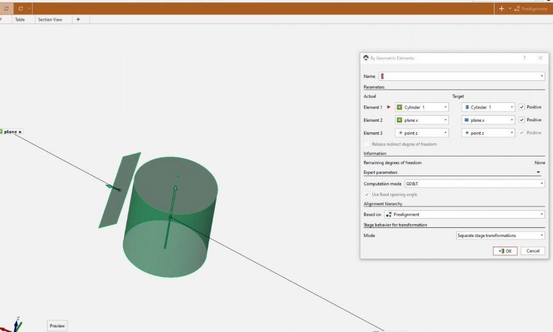Click the plane x label in 3D view
This screenshot has height=332, width=553.
click(12, 132)
